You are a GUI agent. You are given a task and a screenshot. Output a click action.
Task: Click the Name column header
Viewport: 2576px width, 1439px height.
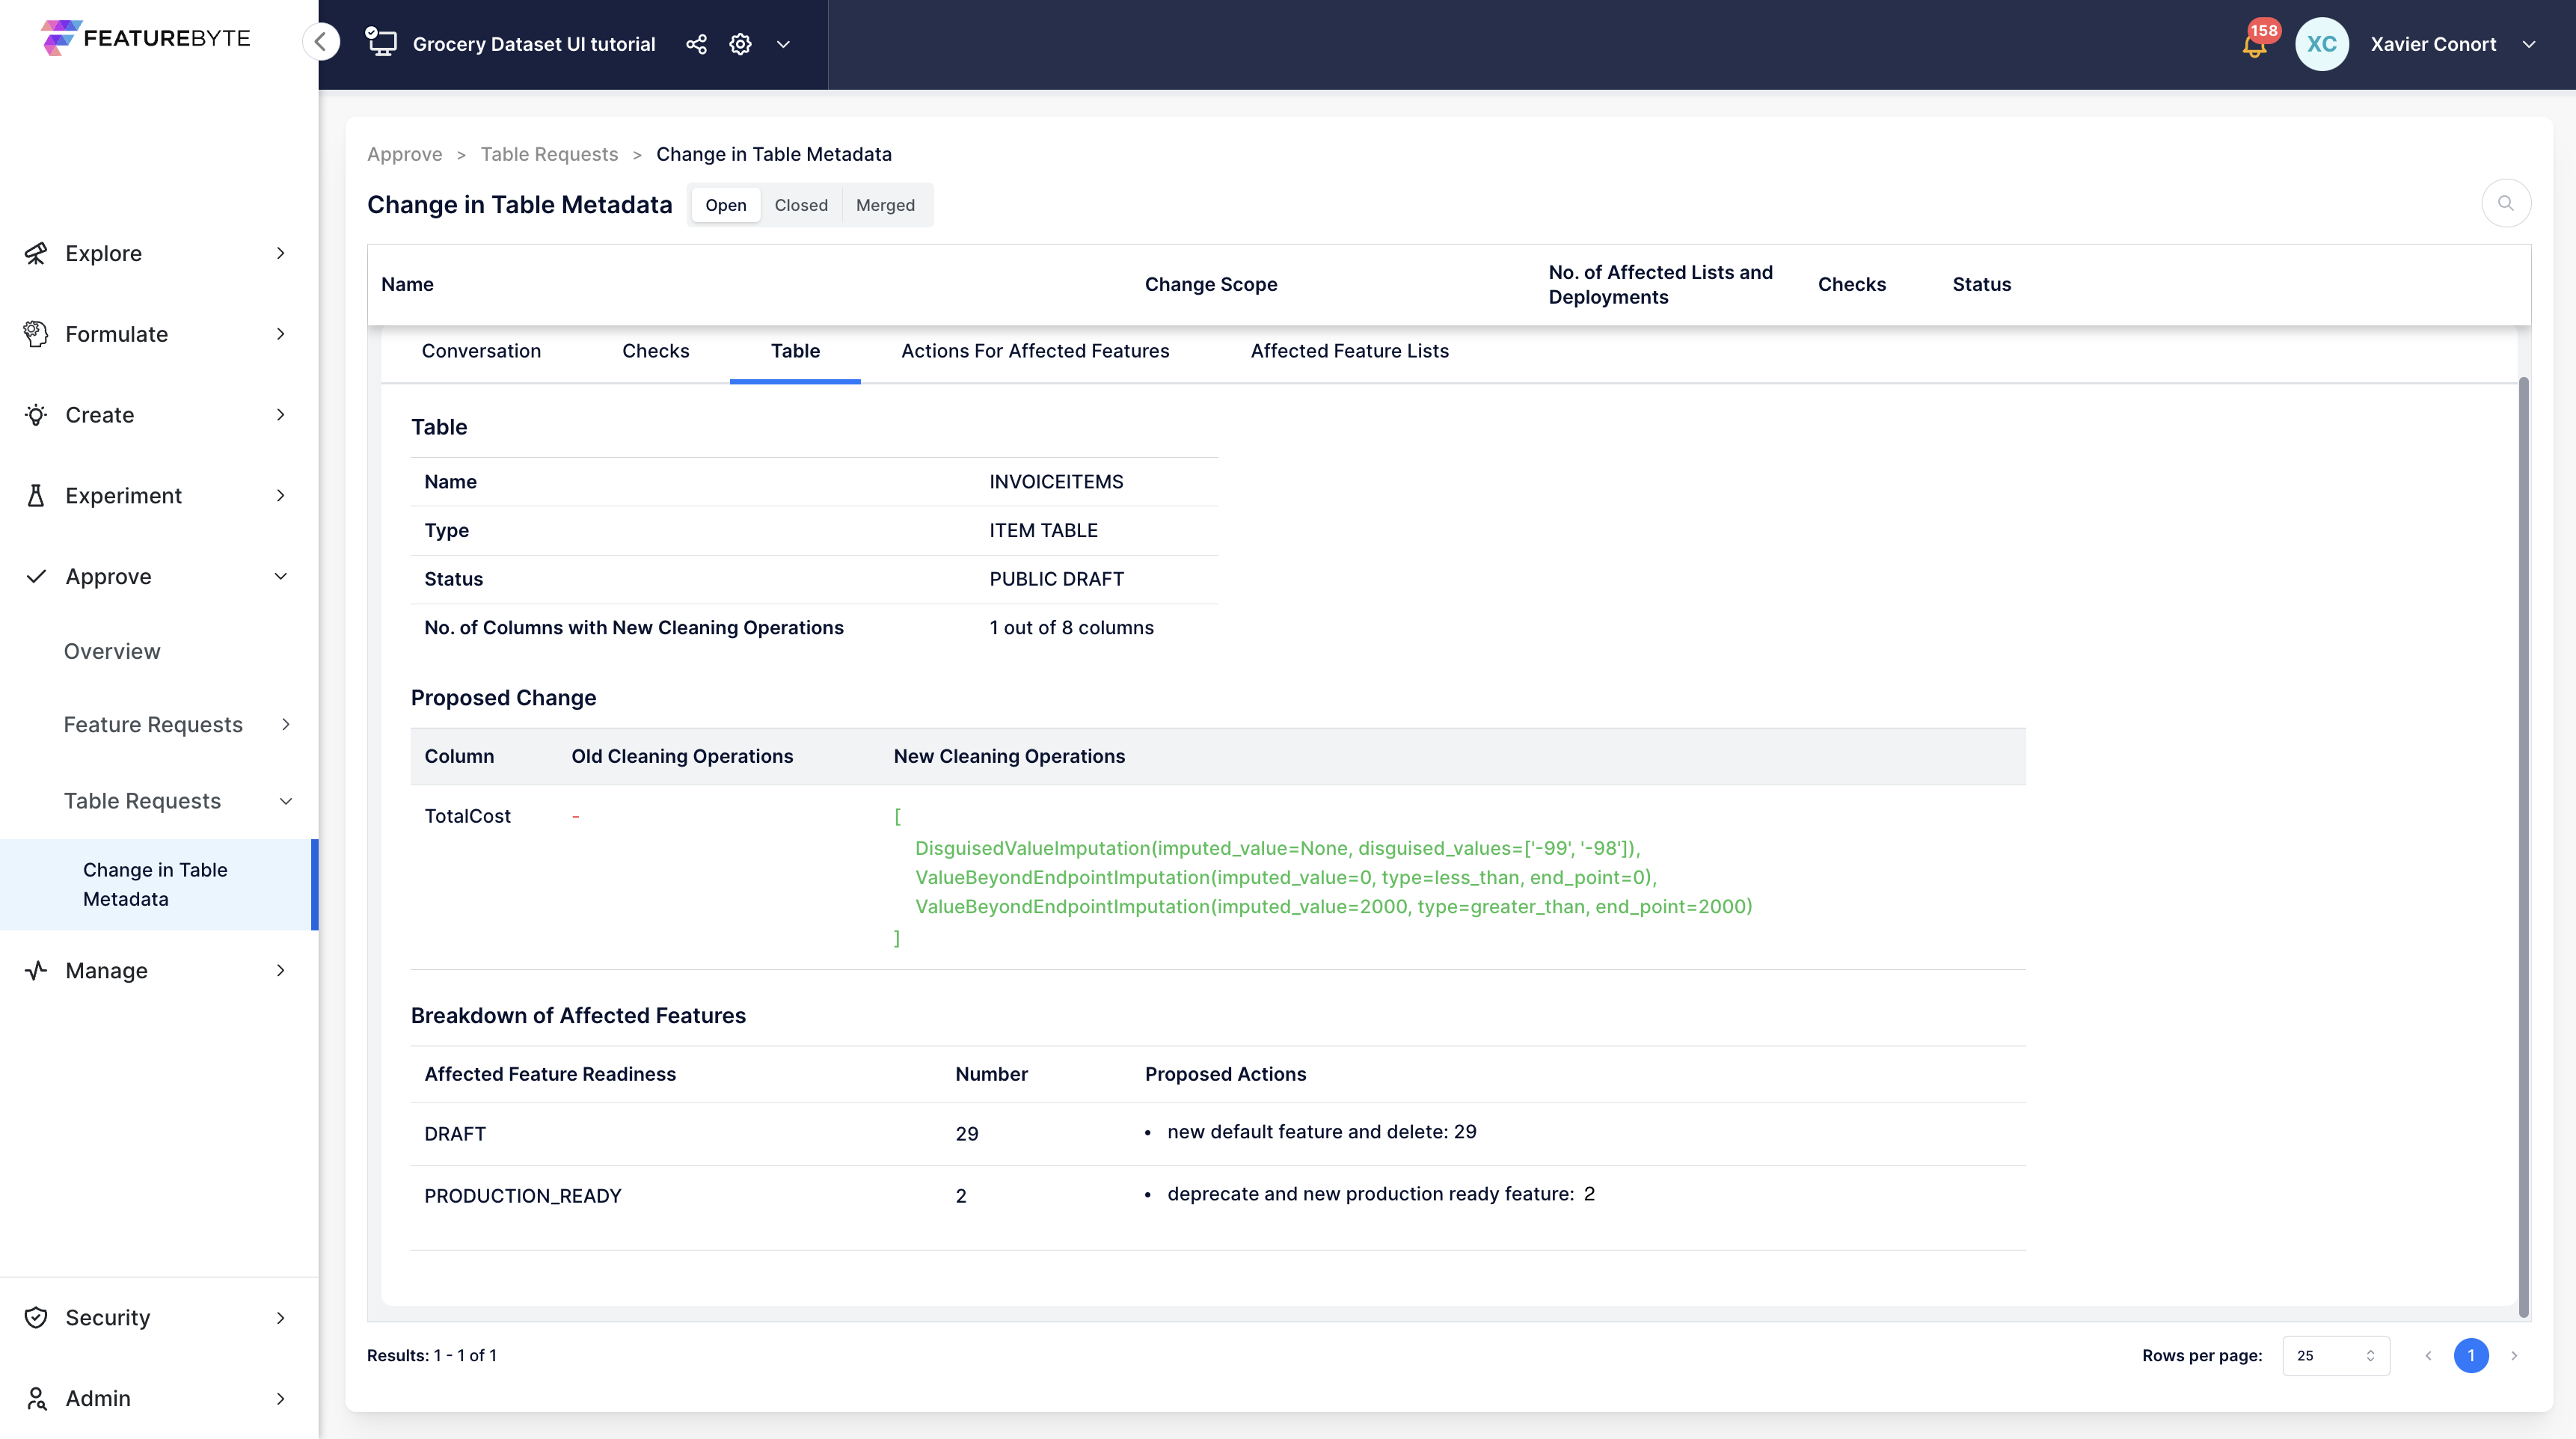(x=407, y=284)
